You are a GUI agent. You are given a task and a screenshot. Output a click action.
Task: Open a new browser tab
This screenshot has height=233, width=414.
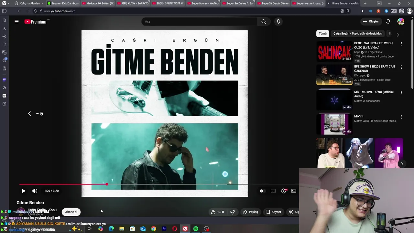(365, 3)
